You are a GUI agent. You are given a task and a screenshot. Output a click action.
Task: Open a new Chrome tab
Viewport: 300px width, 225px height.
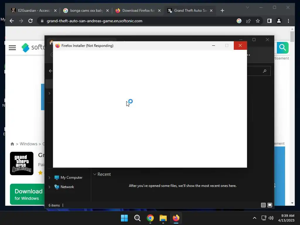222,11
